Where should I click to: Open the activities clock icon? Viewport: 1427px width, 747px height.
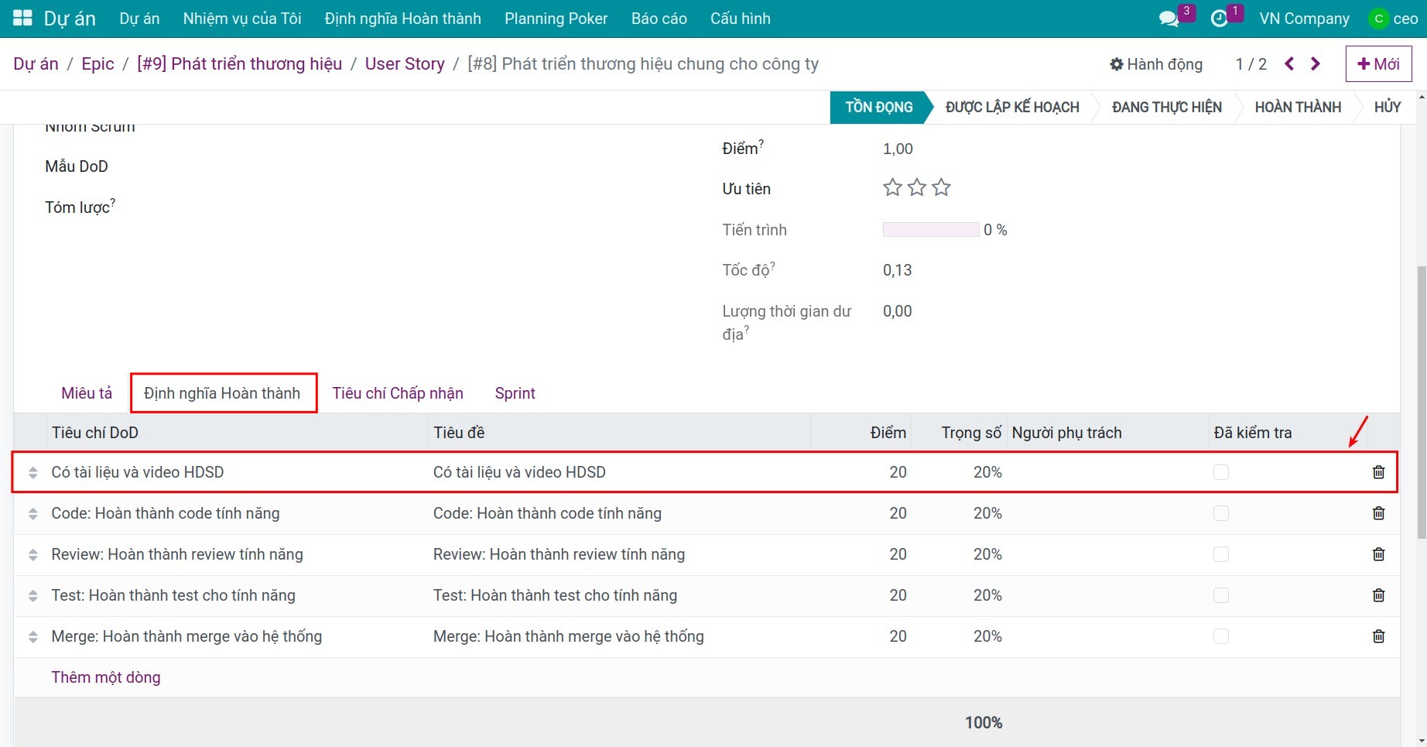click(x=1220, y=19)
